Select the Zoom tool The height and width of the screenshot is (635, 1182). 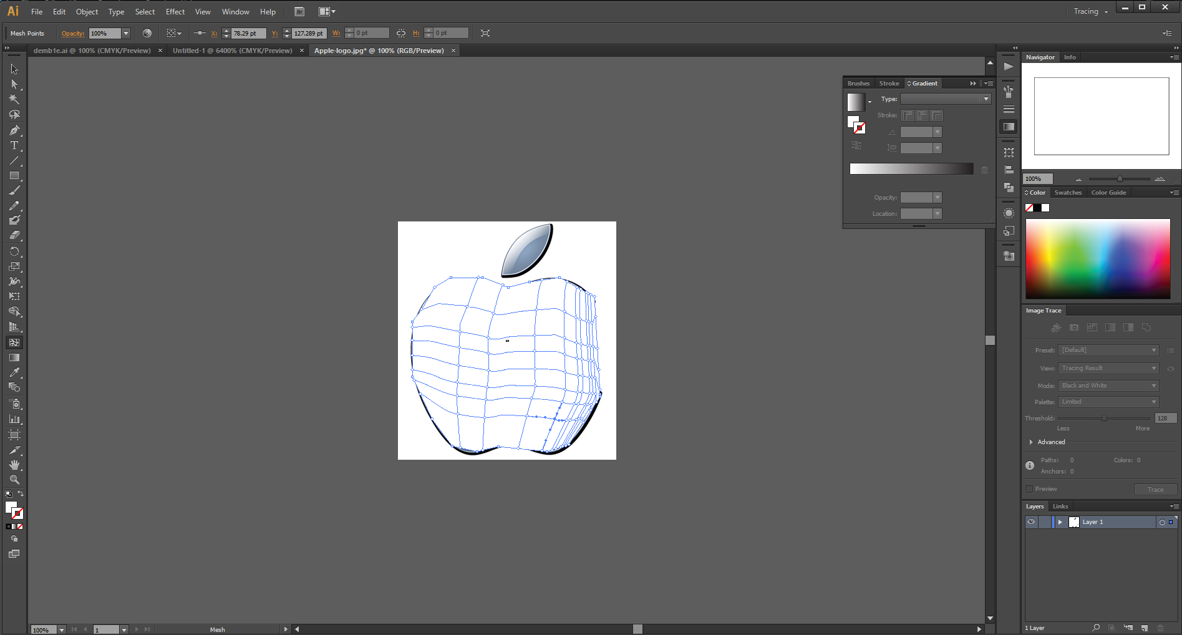coord(14,480)
